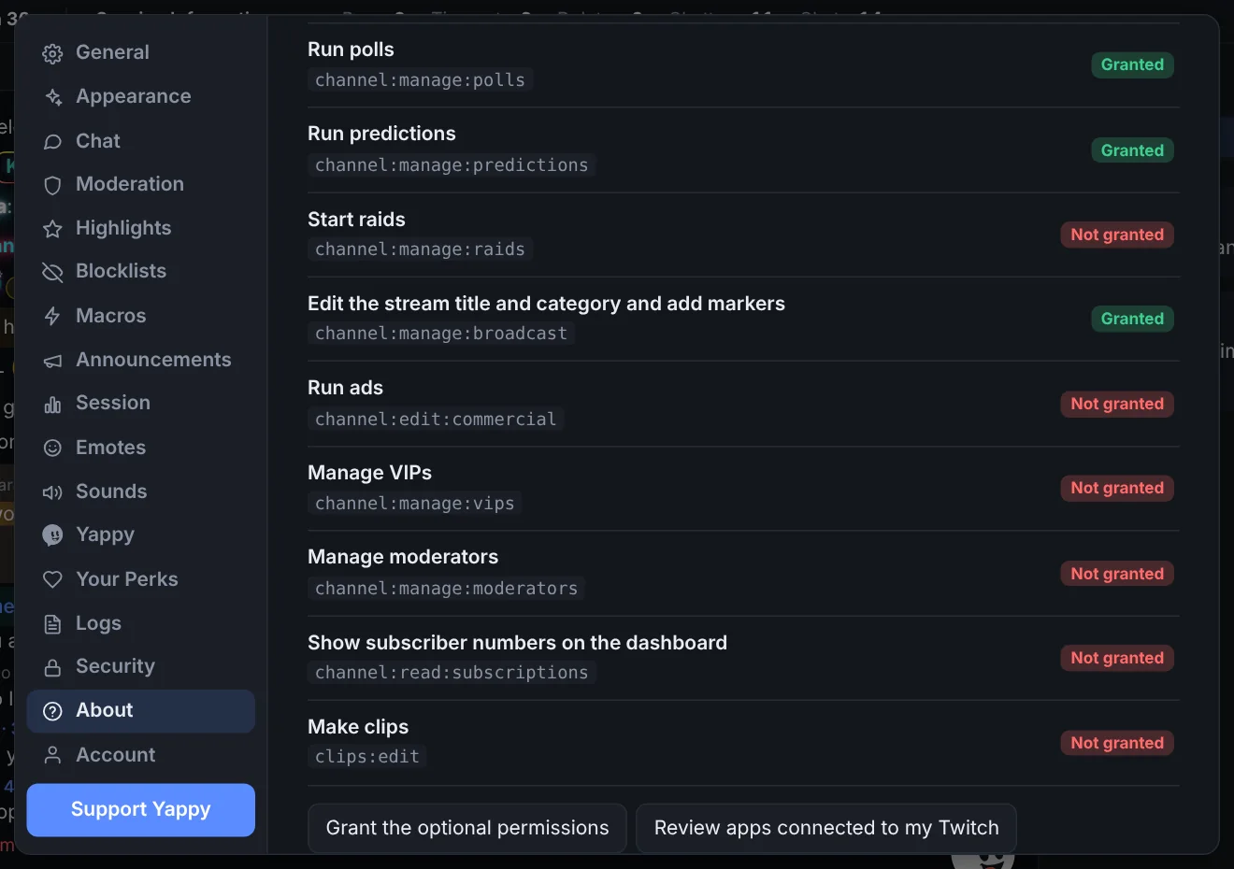The height and width of the screenshot is (869, 1234).
Task: Click the channel:manage:polls scope text
Action: [420, 80]
